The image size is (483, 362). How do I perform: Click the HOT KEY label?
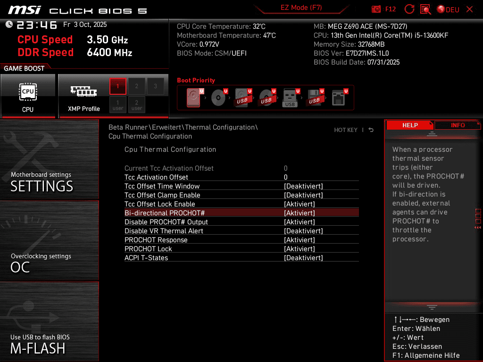pyautogui.click(x=346, y=130)
